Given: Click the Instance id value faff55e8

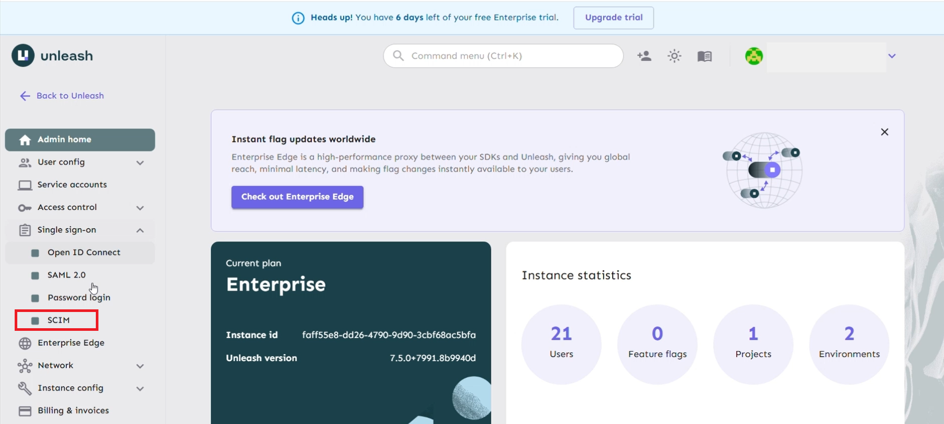Looking at the screenshot, I should [x=389, y=335].
